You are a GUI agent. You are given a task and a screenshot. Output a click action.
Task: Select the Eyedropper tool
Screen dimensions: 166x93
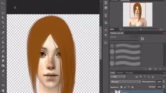pyautogui.click(x=3, y=27)
